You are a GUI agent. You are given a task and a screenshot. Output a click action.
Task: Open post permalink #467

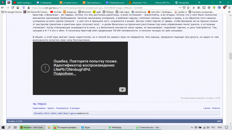coord(219,121)
